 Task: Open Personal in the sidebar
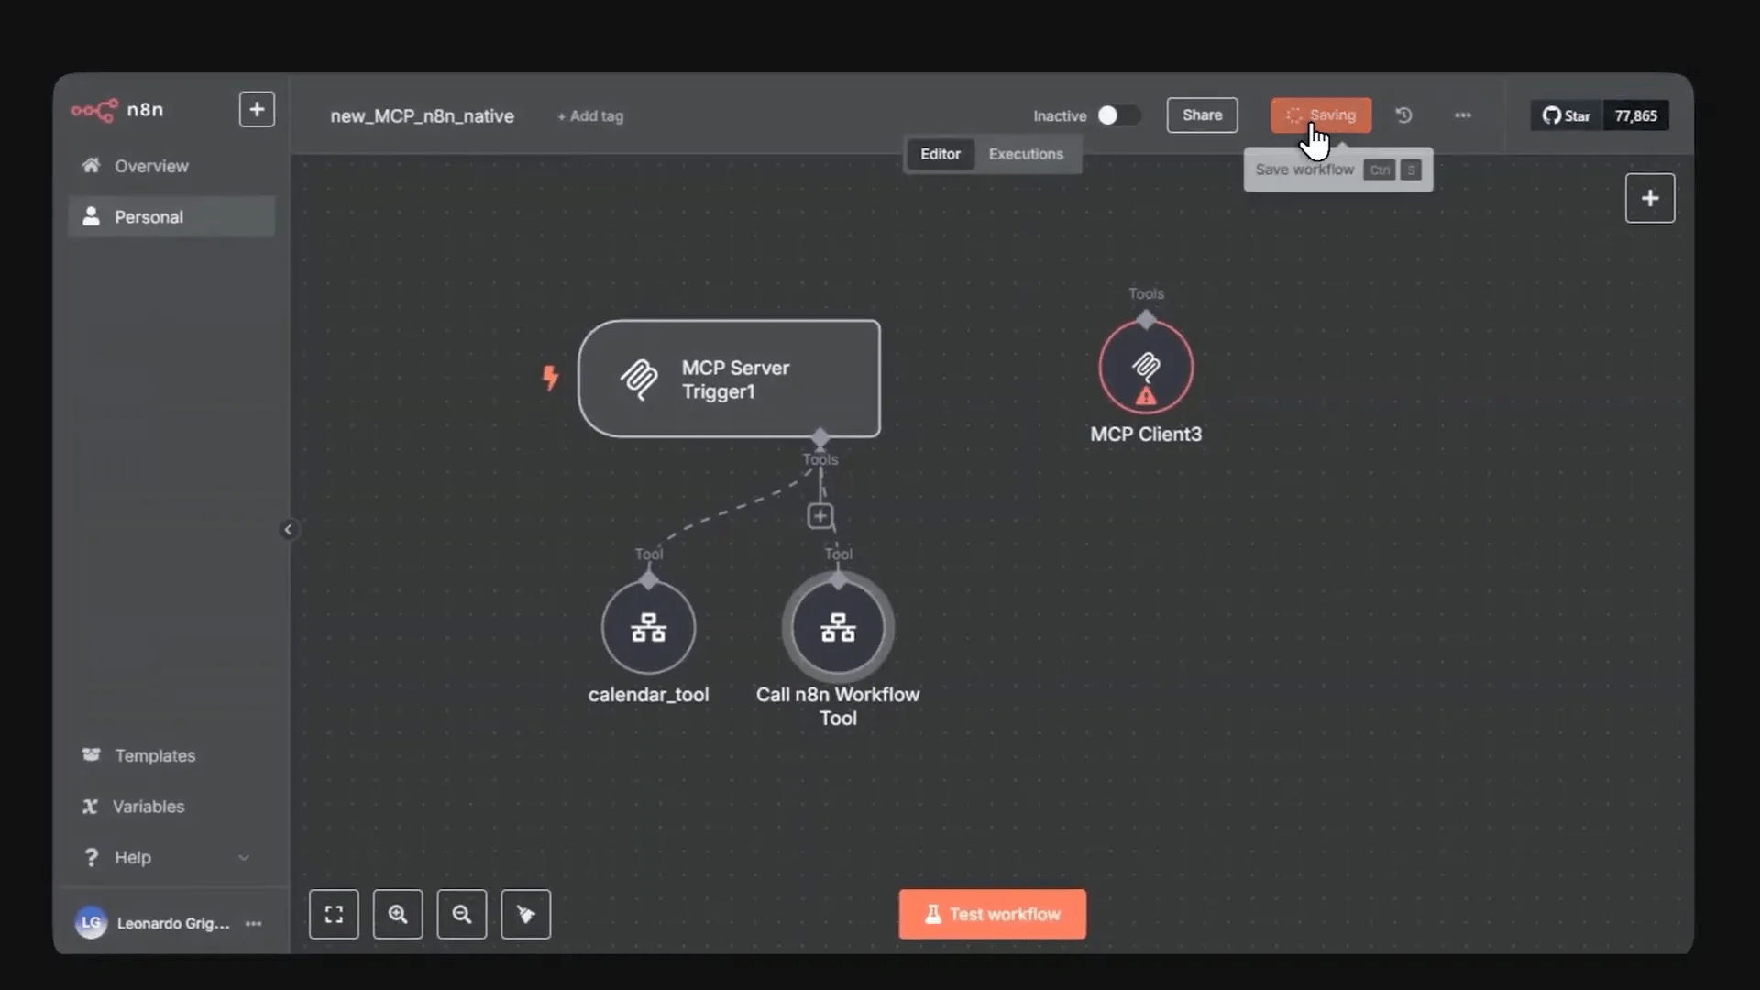click(171, 217)
